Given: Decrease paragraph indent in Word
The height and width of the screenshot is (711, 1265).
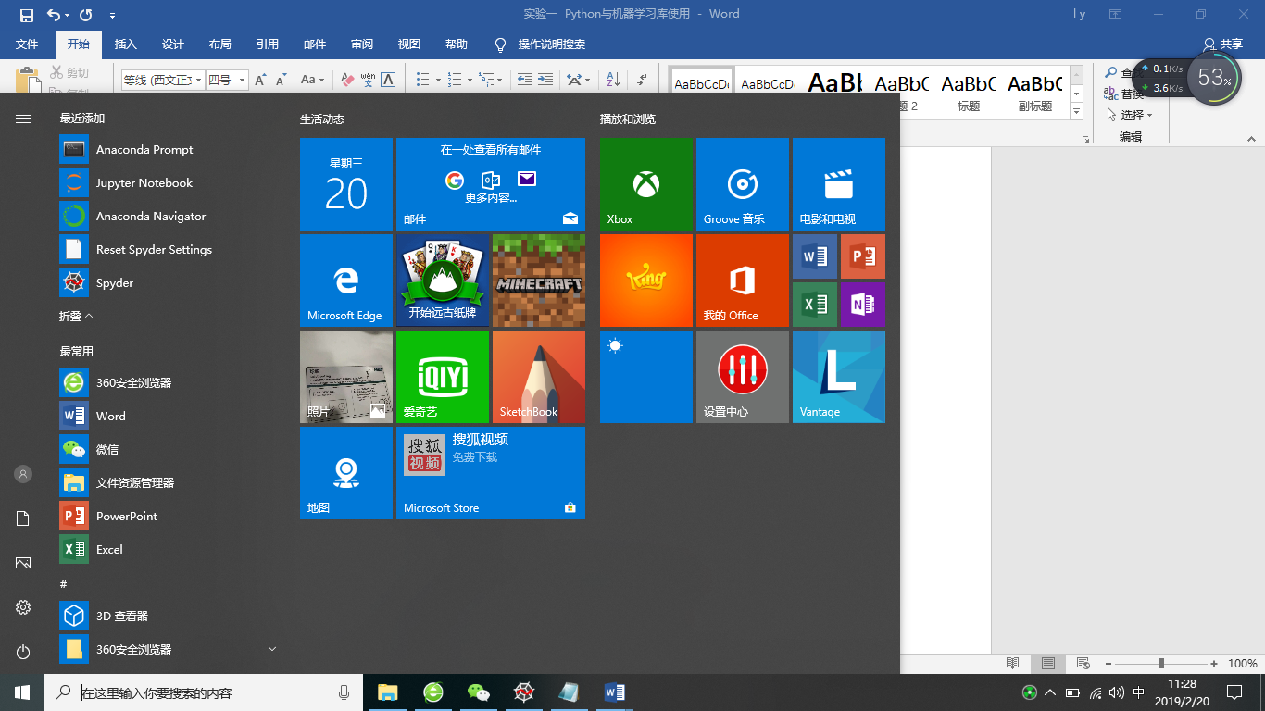Looking at the screenshot, I should click(525, 81).
